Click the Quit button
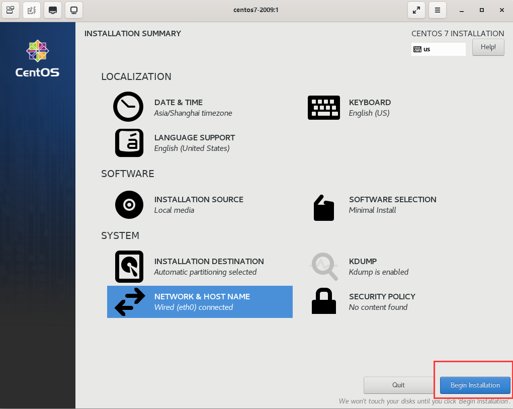Image resolution: width=513 pixels, height=409 pixels. [x=398, y=385]
